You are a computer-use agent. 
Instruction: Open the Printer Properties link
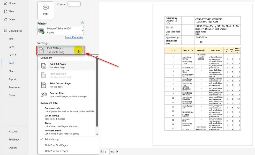point(74,37)
